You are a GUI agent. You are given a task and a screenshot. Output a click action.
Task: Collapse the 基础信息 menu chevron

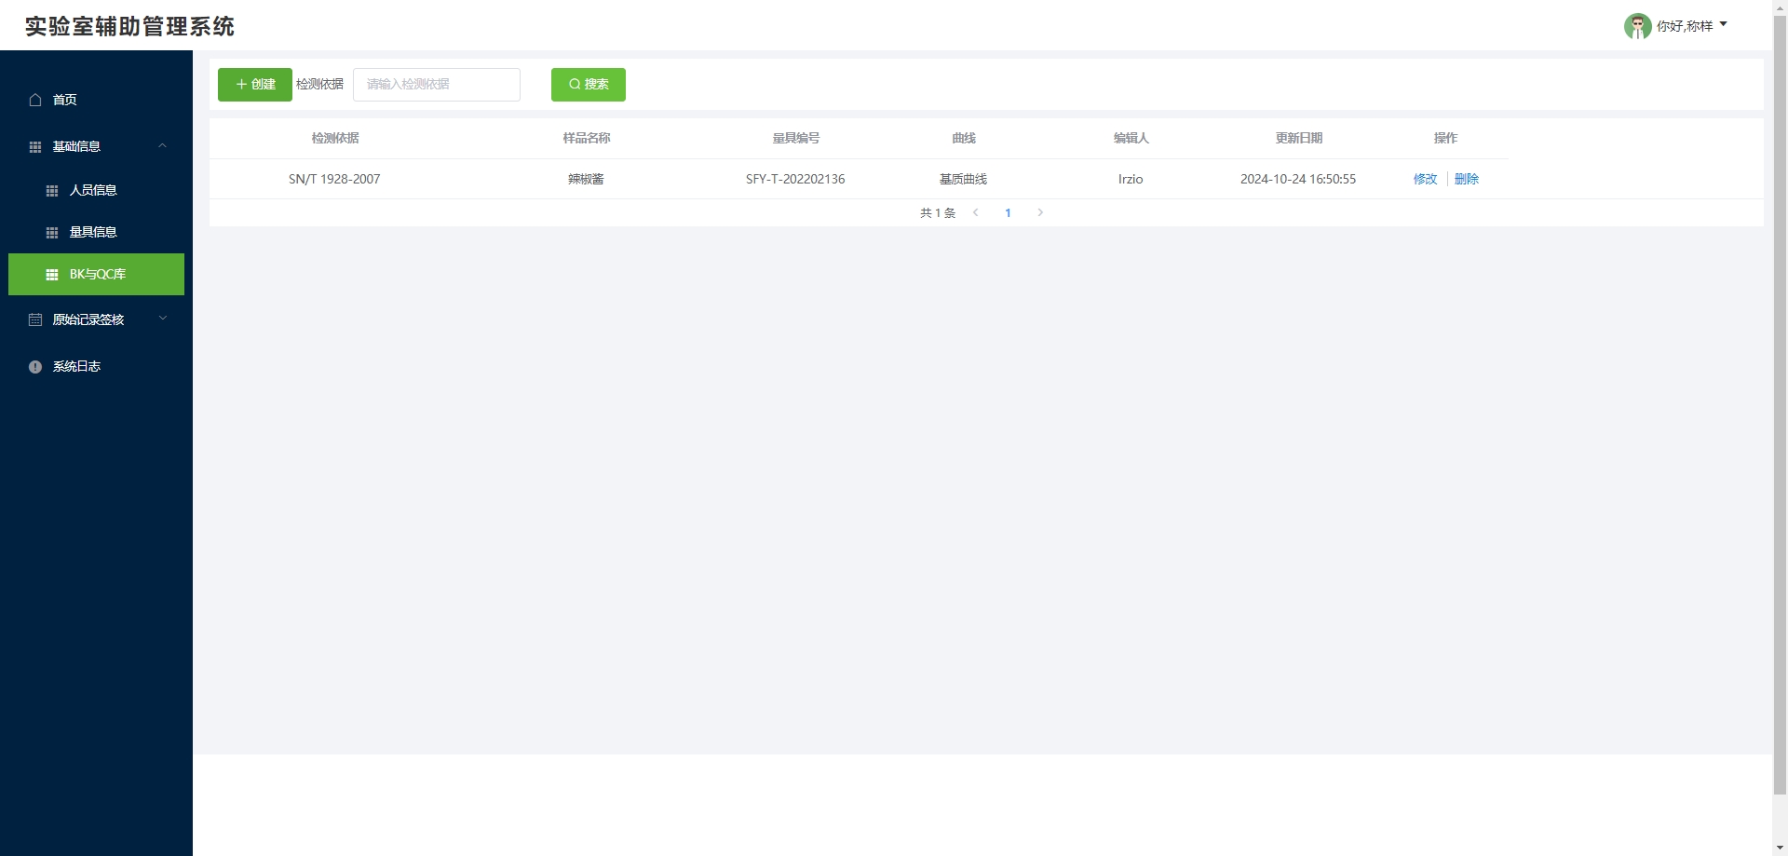[x=163, y=146]
